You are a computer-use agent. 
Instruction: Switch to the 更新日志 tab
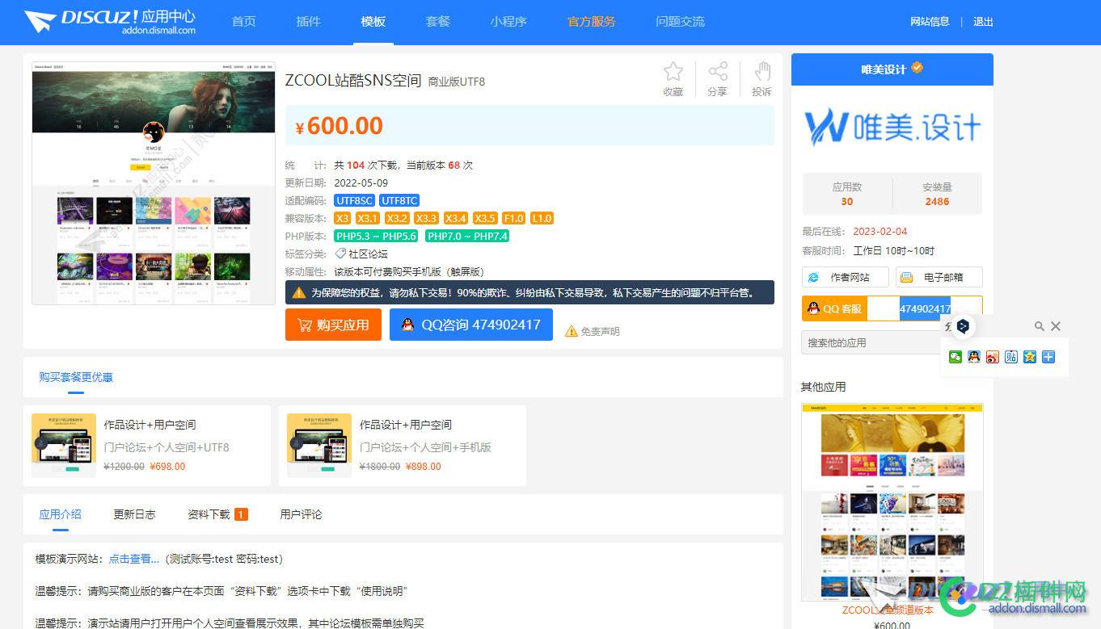pyautogui.click(x=134, y=514)
